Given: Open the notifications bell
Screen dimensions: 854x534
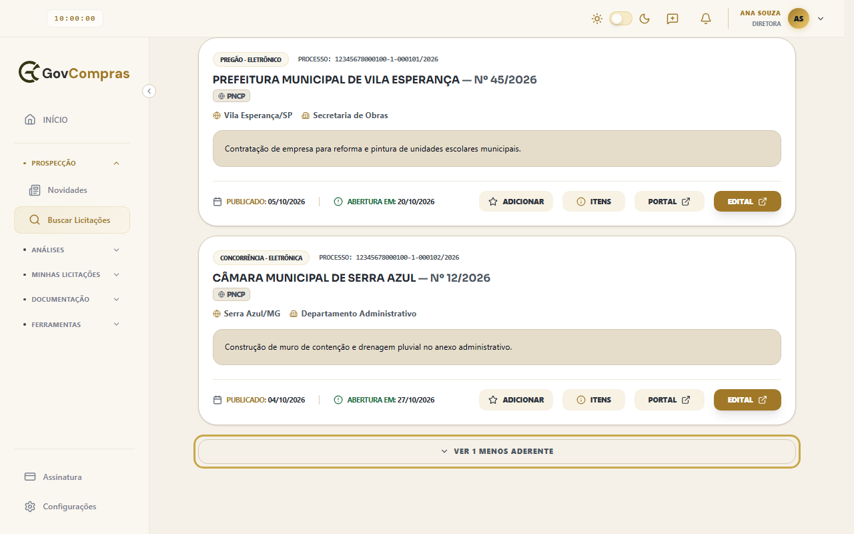Looking at the screenshot, I should (706, 19).
